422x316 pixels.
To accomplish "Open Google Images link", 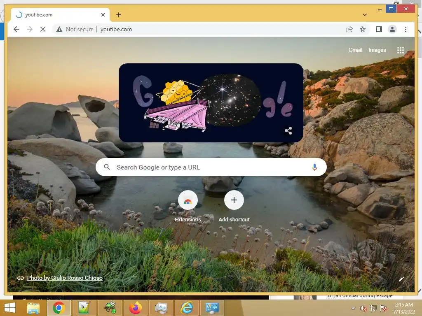I will click(x=377, y=50).
